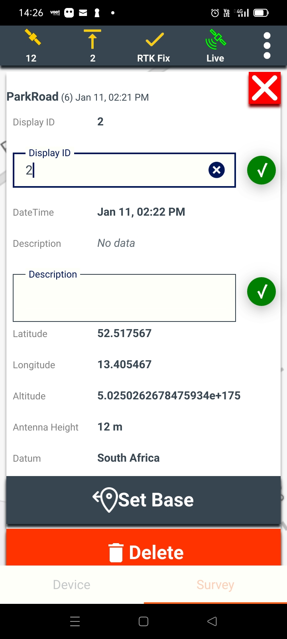Tap the Altitude value text
287x639 pixels.
coord(169,396)
